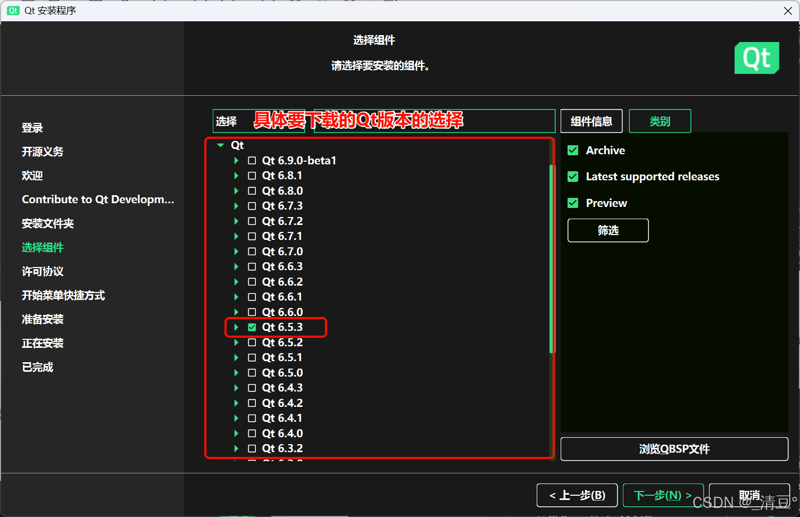Uncheck the Qt 6.5.3 checkbox
The image size is (800, 517).
(252, 327)
